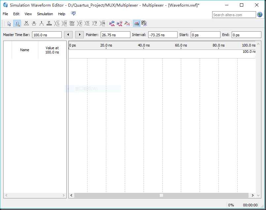Click waveform vertical scrollbar down arrow
The image size is (266, 210).
pyautogui.click(x=258, y=195)
